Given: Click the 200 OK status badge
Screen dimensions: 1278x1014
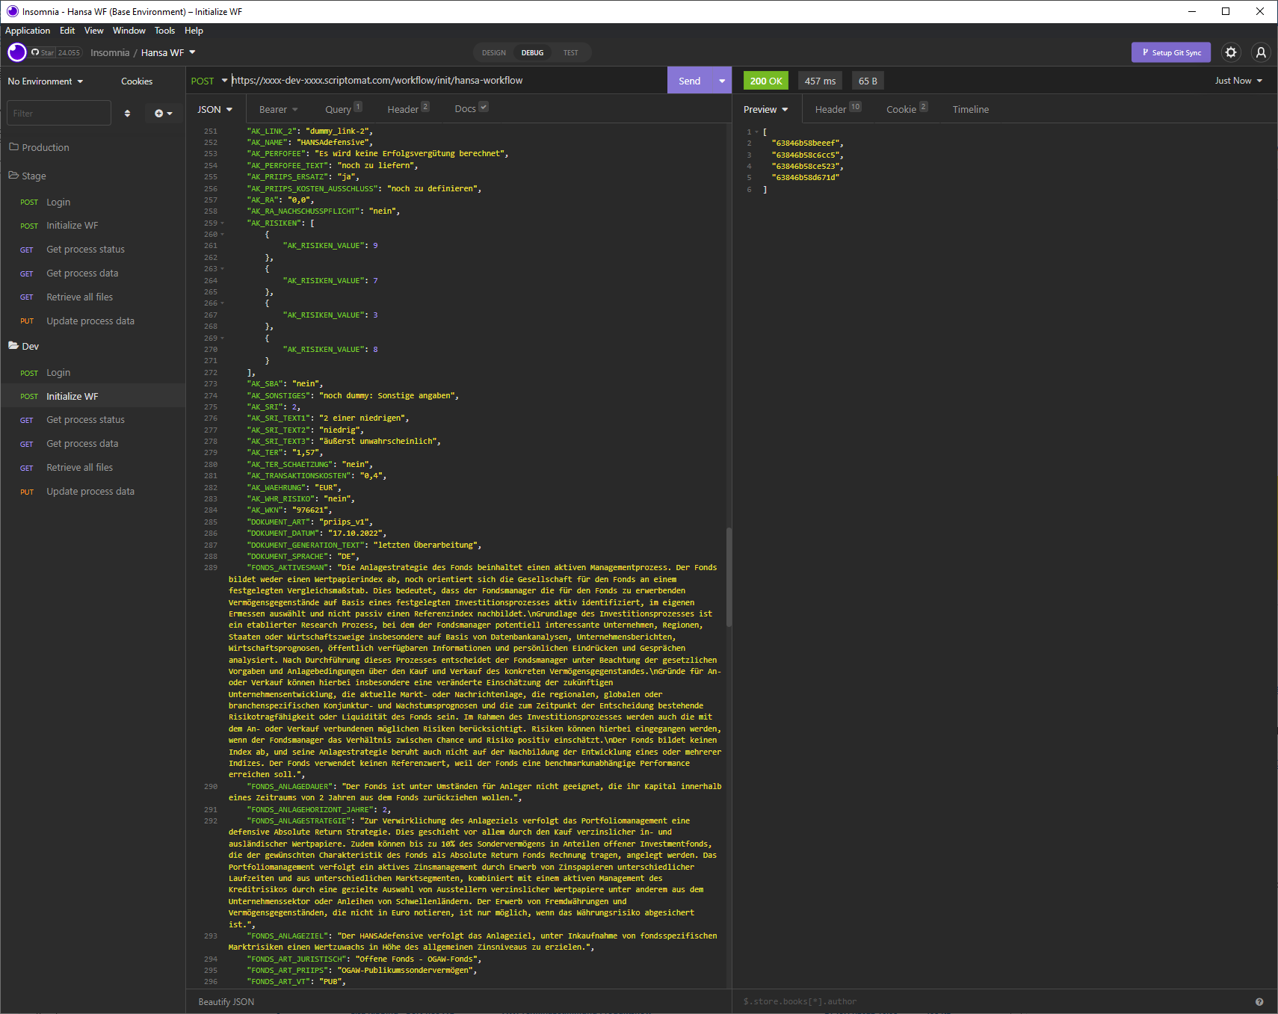Looking at the screenshot, I should tap(766, 81).
